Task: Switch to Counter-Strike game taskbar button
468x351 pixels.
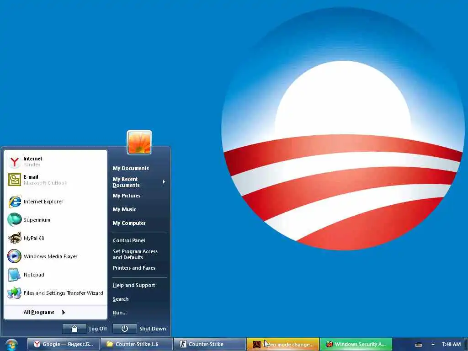Action: (210, 344)
